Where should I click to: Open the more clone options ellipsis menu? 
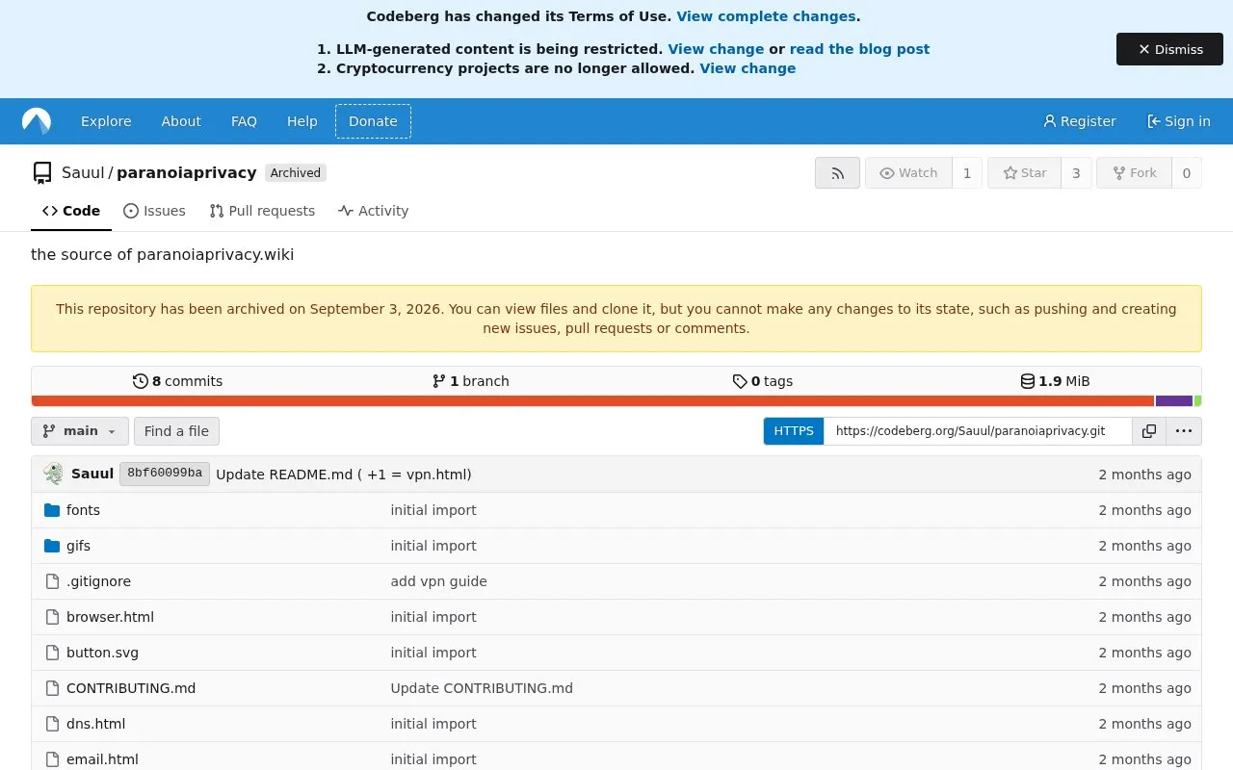tap(1183, 431)
